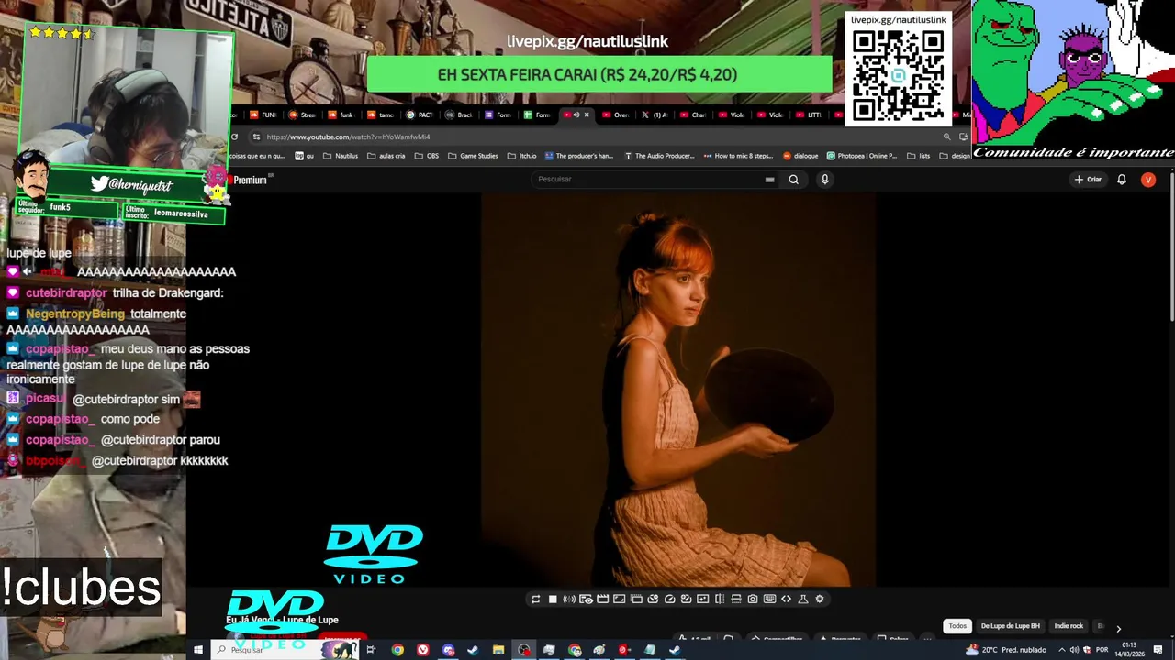
Task: Click the YouTube search magnifier button
Action: 793,180
